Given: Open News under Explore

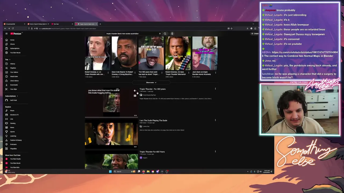Looking at the screenshot, I should coord(12,128).
